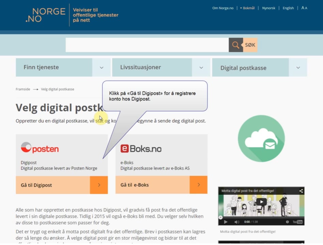Click the Velg digital postk heading

click(59, 108)
